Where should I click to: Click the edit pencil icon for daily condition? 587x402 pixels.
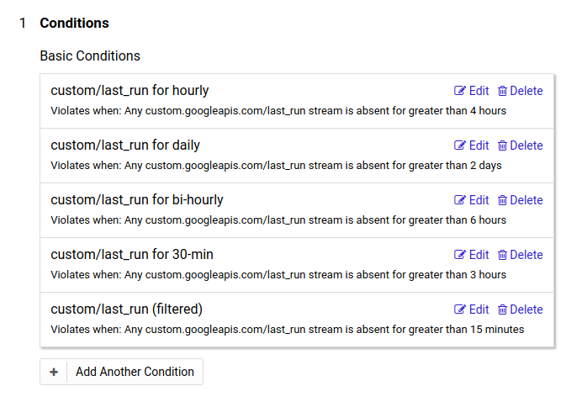(460, 145)
